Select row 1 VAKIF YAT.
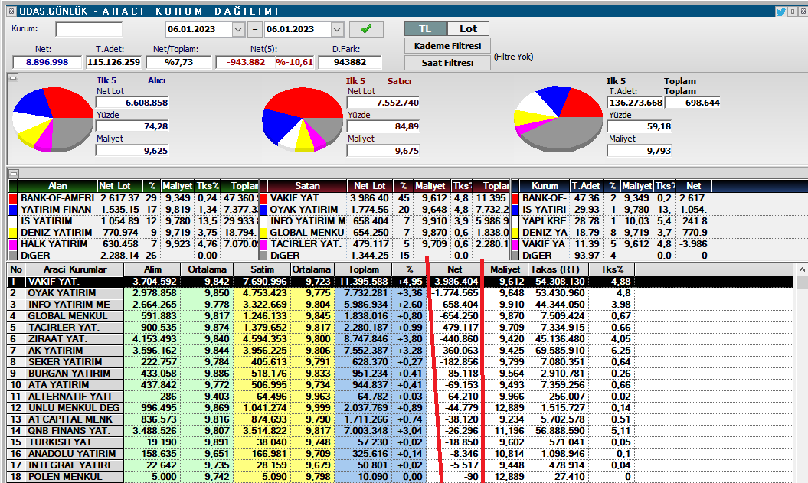 (x=399, y=282)
